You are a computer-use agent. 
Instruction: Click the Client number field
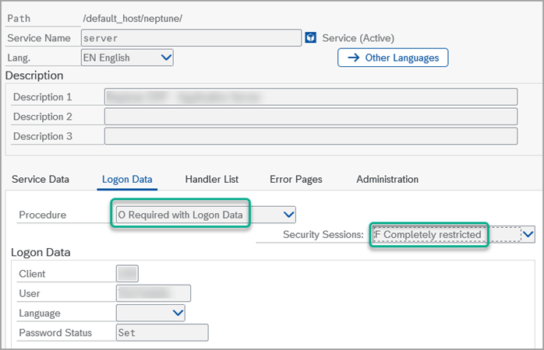126,274
